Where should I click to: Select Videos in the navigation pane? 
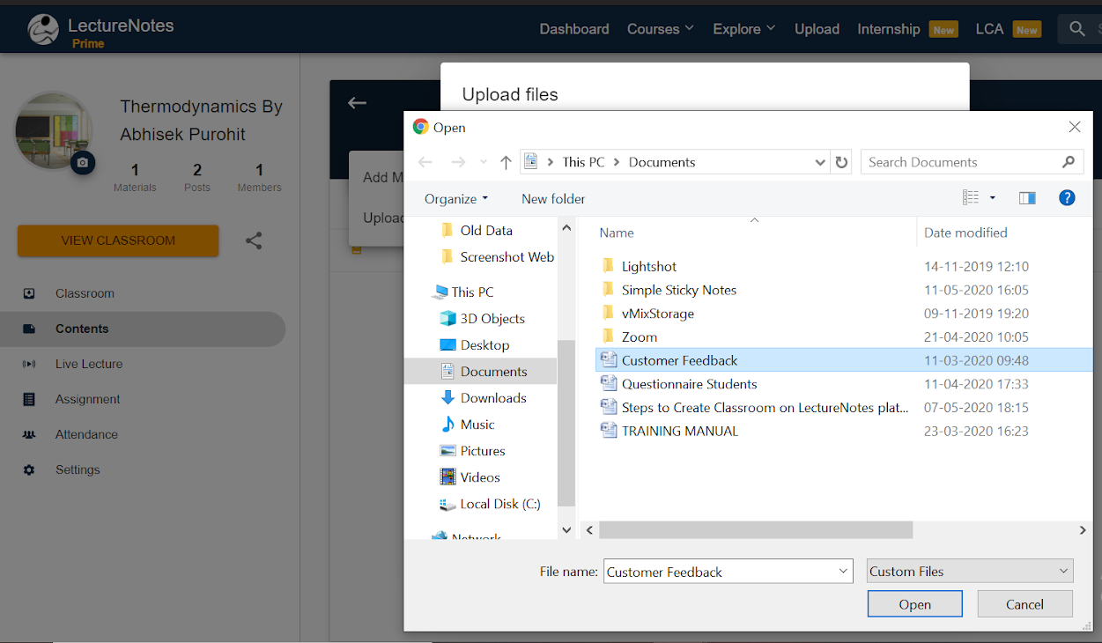click(x=470, y=477)
